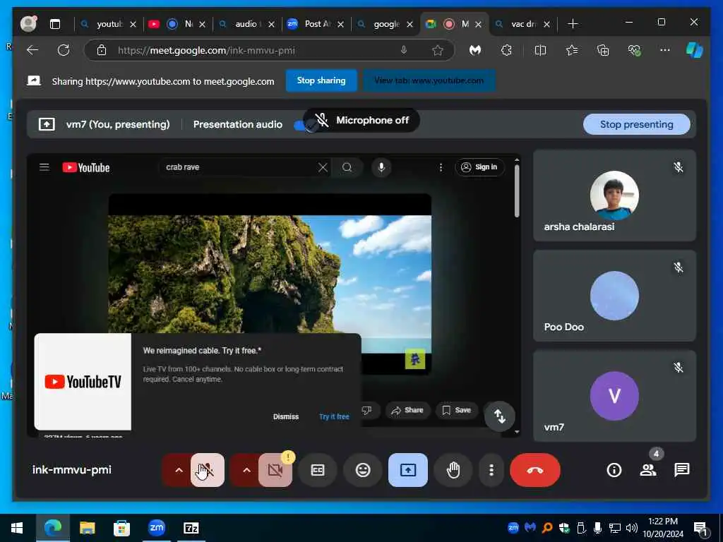Clear the YouTube search text
This screenshot has height=542, width=723.
(323, 167)
